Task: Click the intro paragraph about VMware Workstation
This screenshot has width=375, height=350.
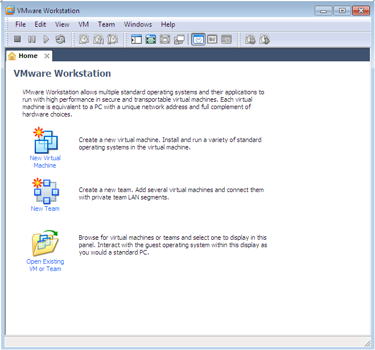Action: 143,103
